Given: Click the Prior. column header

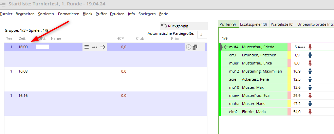Looking at the screenshot, I should tap(176, 38).
